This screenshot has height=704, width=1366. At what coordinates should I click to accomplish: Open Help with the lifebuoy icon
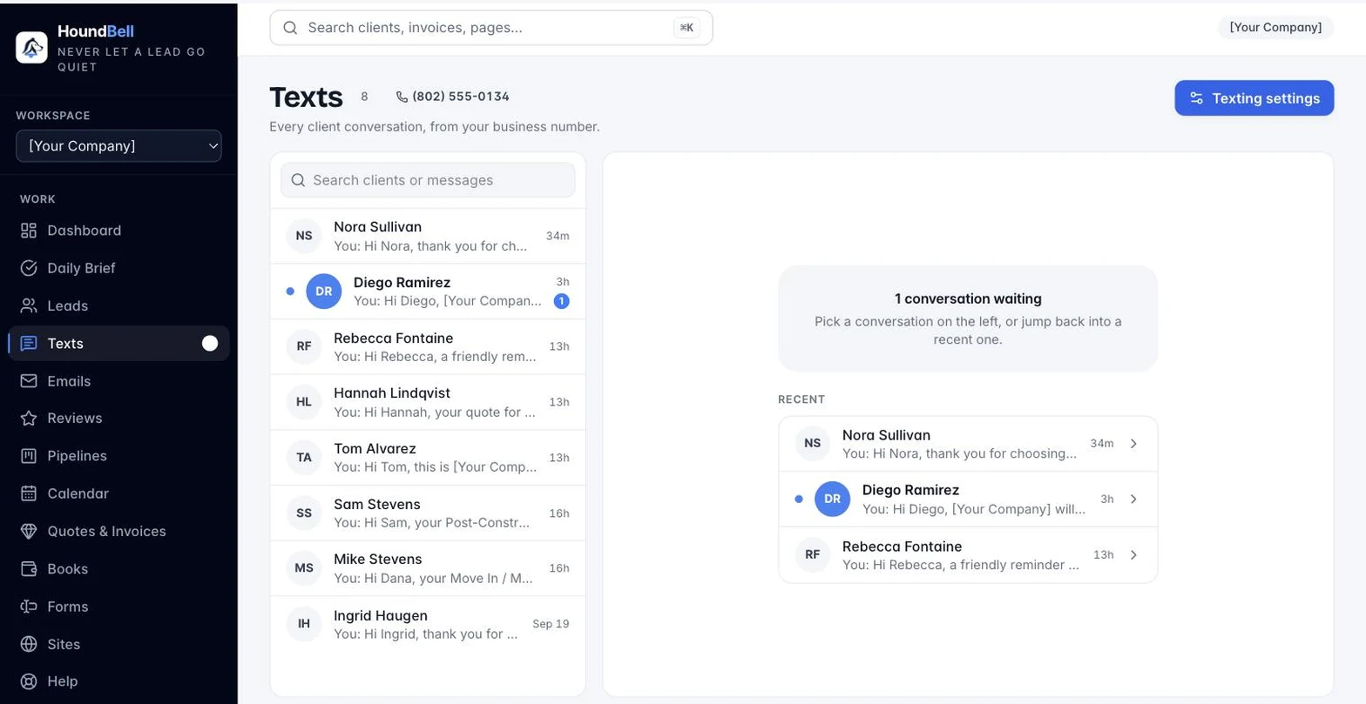118,681
